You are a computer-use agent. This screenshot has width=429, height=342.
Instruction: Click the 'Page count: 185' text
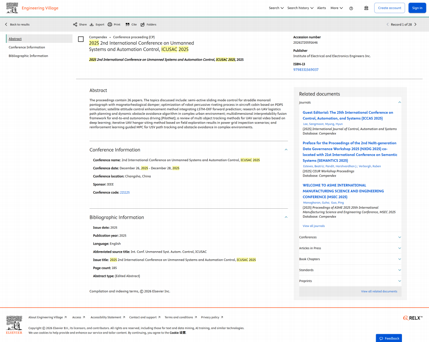click(x=105, y=268)
